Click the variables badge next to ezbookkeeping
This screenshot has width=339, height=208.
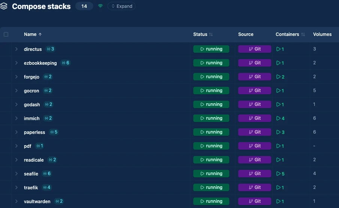66,63
